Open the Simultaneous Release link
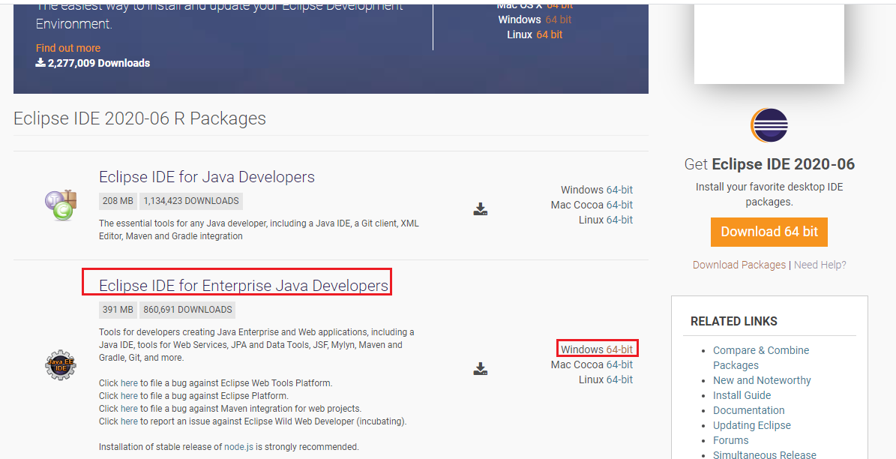 tap(765, 454)
